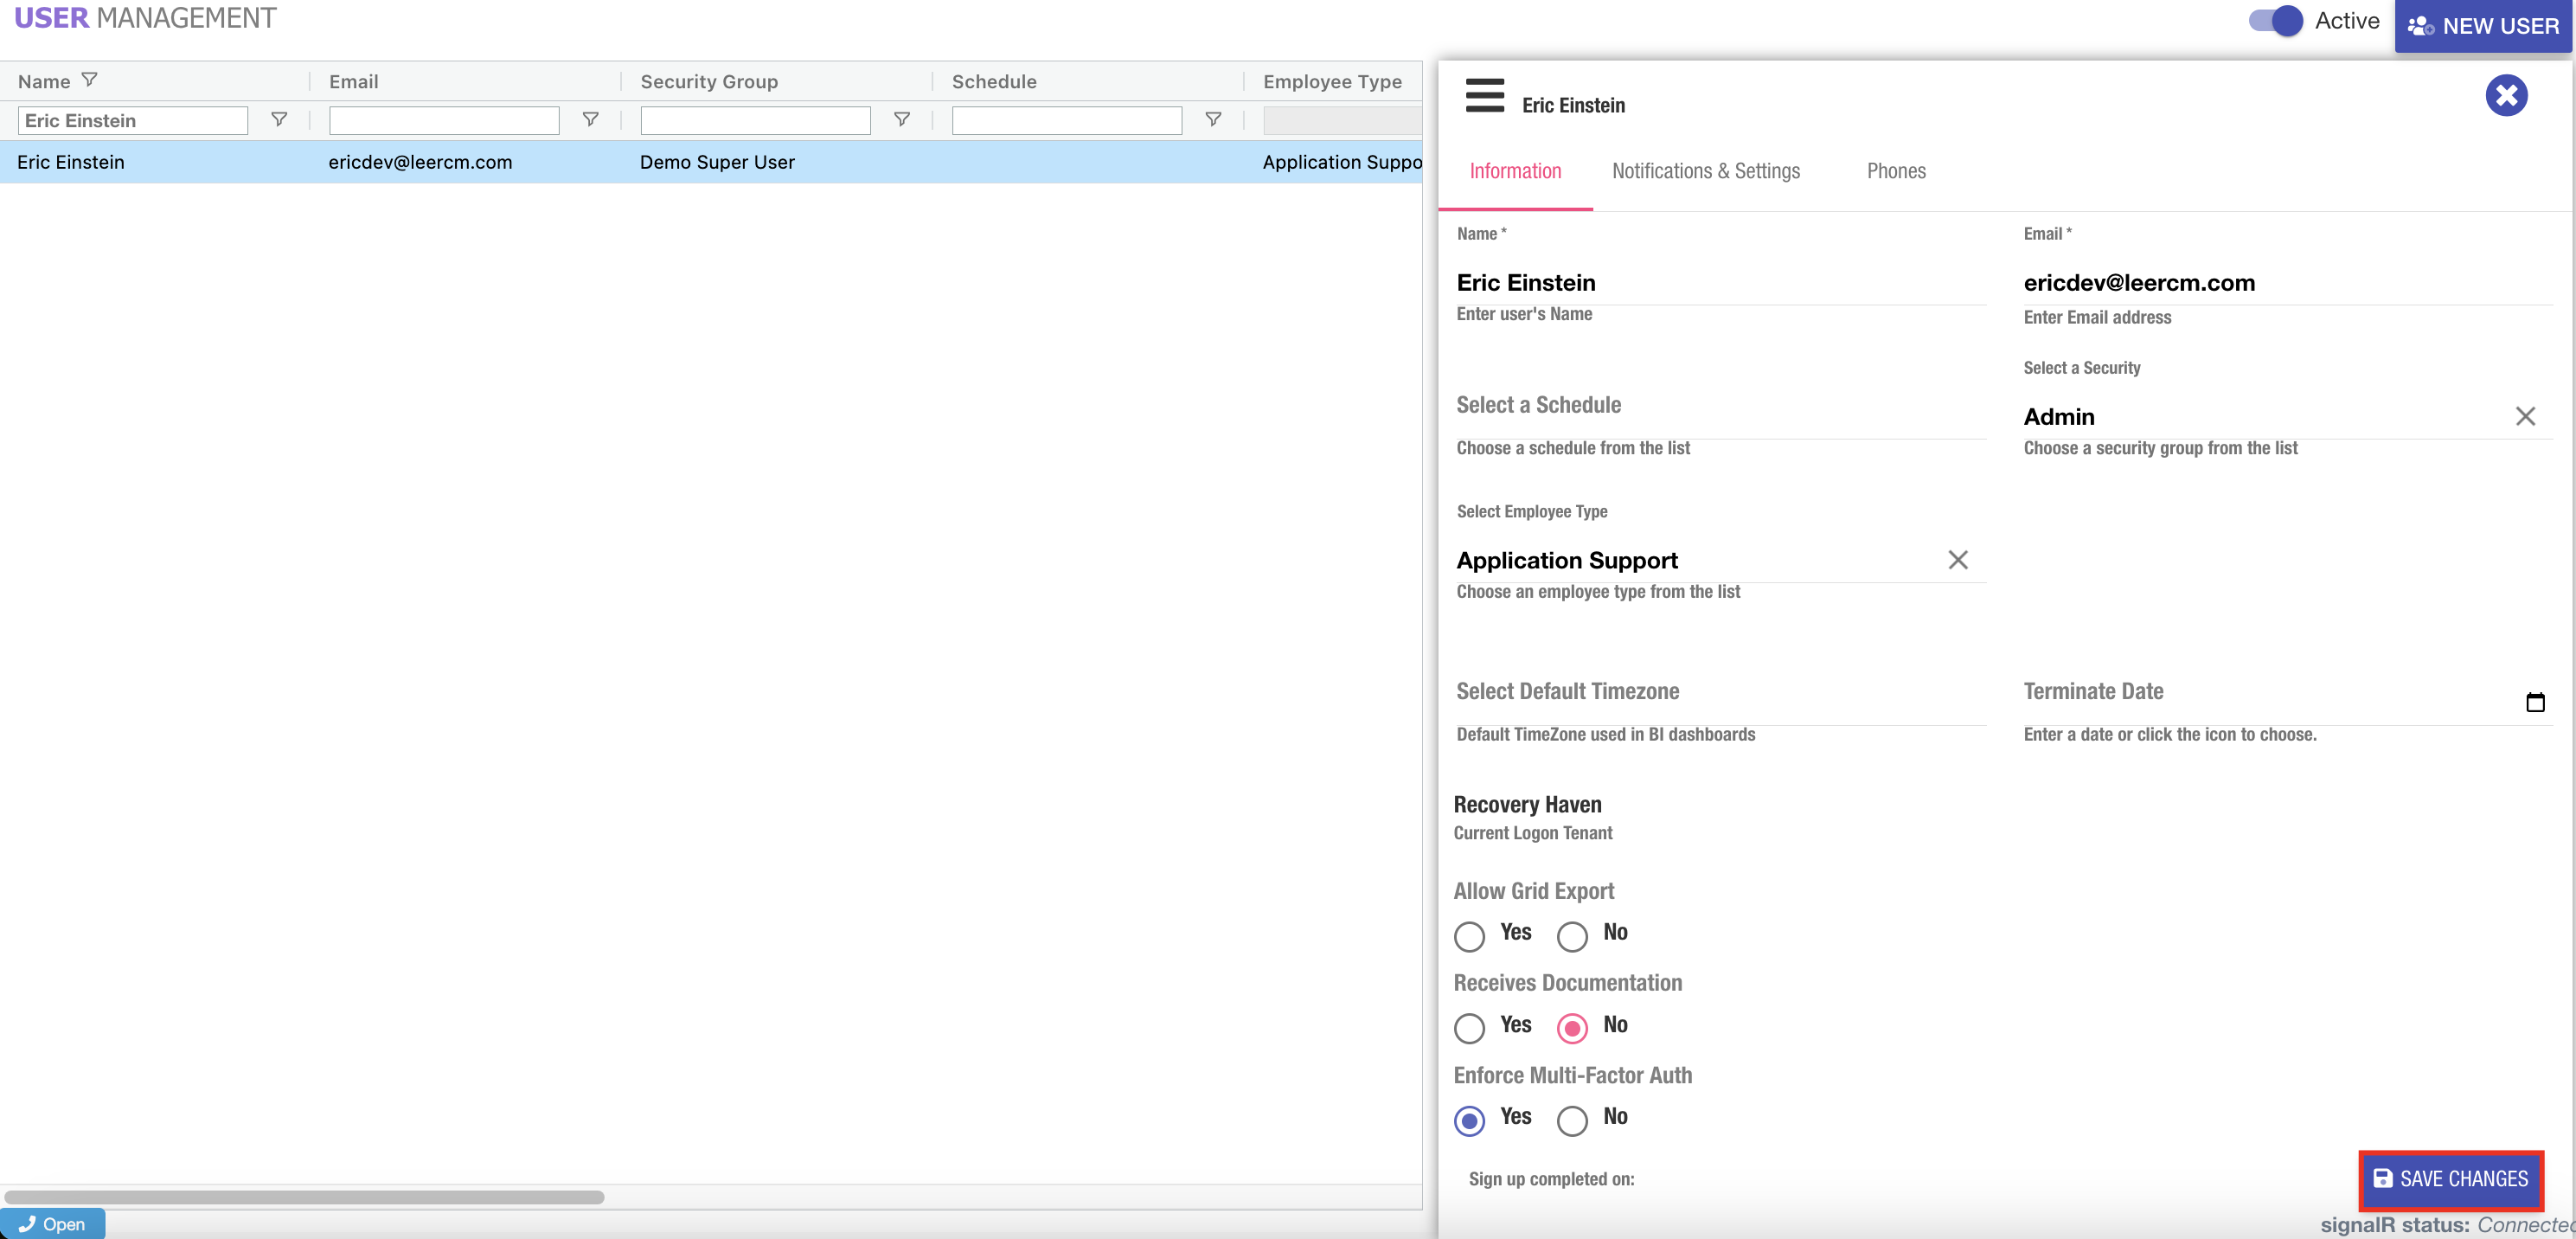Open the Terminate Date calendar picker
This screenshot has height=1239, width=2576.
coord(2534,702)
